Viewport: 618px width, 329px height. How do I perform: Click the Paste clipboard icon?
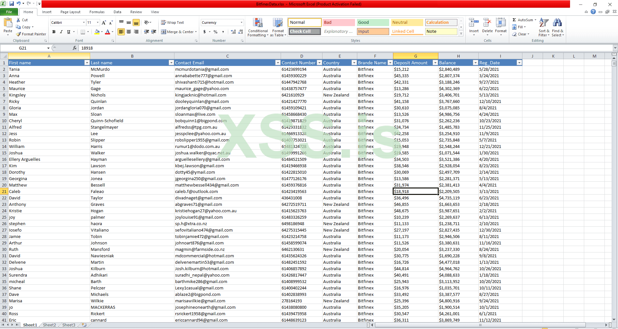[x=8, y=23]
